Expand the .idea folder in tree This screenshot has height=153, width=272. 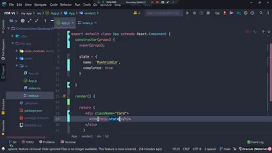pyautogui.click(x=12, y=36)
